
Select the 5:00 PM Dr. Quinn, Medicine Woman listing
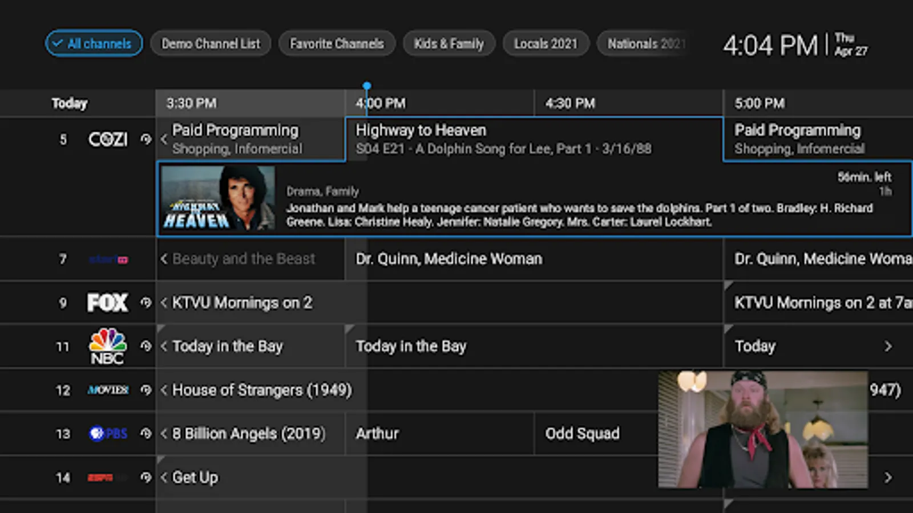click(x=818, y=259)
